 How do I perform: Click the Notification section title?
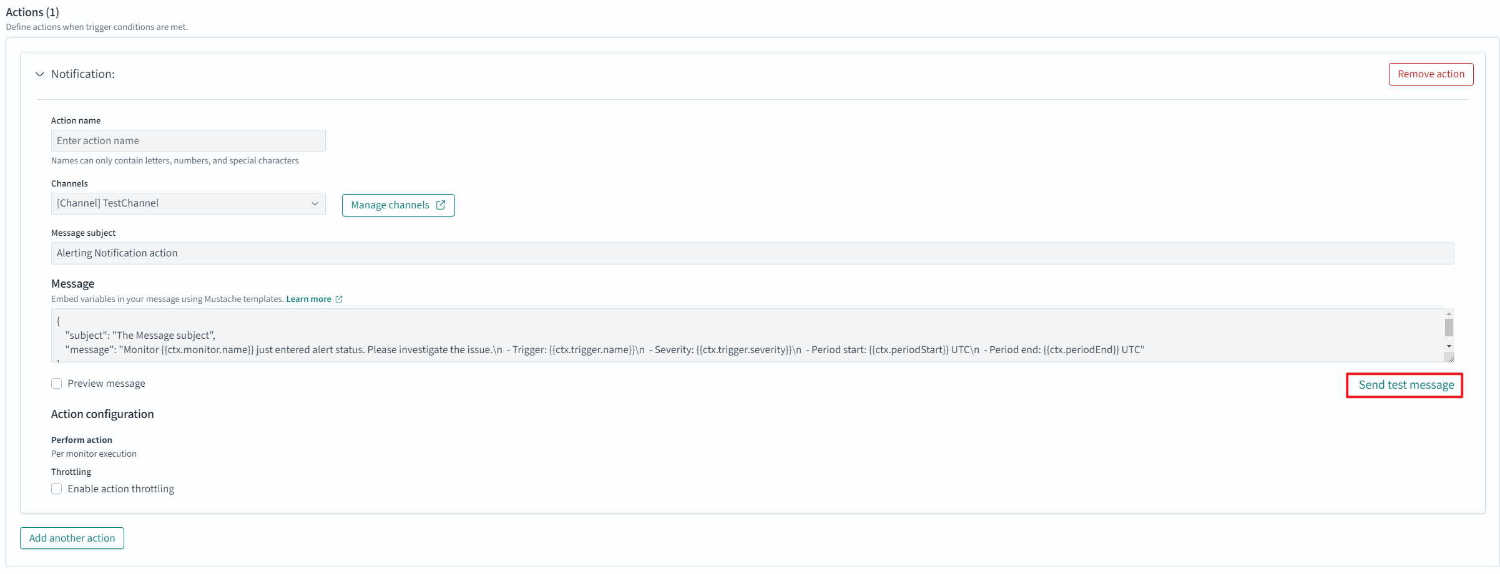[x=82, y=74]
